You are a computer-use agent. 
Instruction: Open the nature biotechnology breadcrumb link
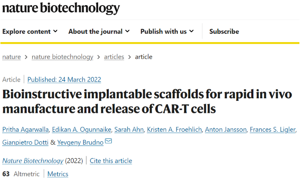62,57
